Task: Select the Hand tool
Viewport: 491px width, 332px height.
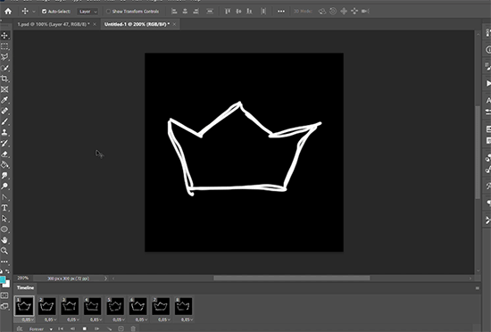Action: (4, 240)
